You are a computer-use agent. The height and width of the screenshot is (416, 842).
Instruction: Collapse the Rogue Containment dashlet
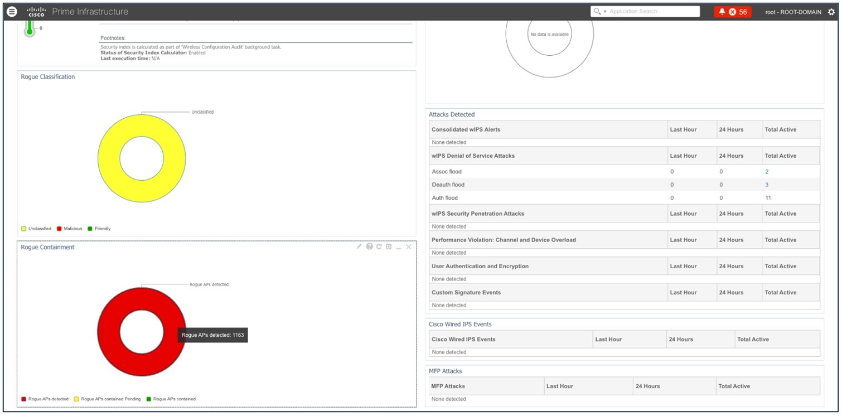(x=398, y=247)
